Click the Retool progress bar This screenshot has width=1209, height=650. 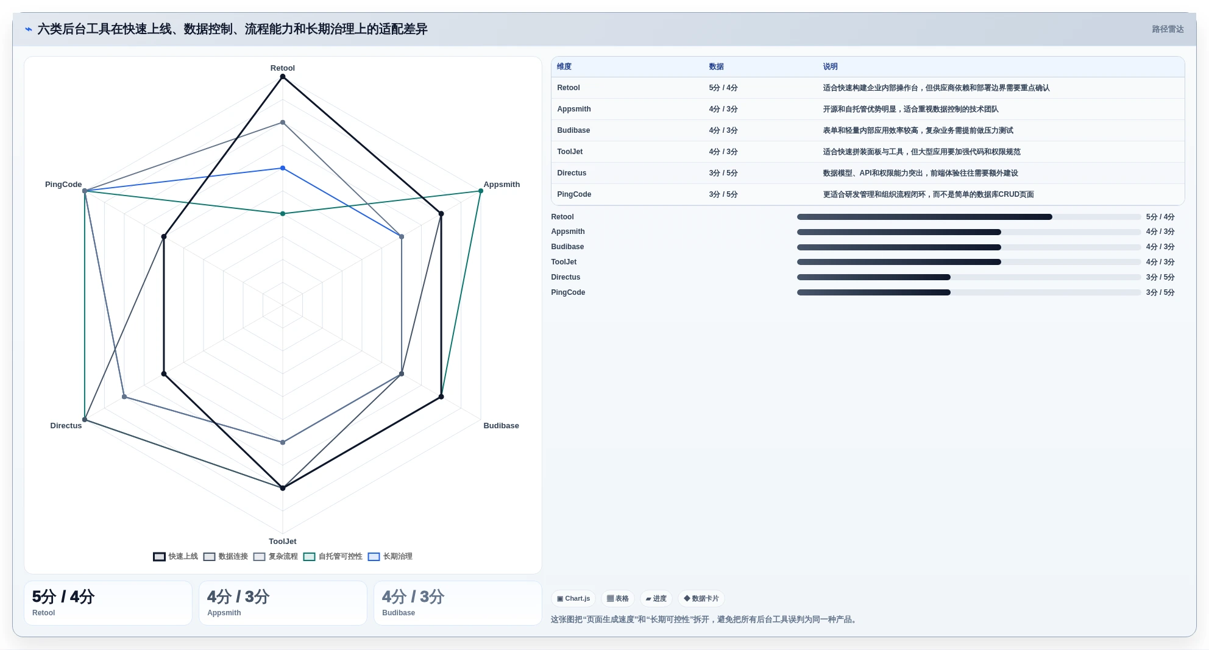pyautogui.click(x=969, y=217)
